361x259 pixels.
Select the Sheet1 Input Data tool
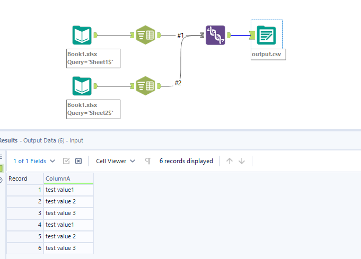pos(82,35)
